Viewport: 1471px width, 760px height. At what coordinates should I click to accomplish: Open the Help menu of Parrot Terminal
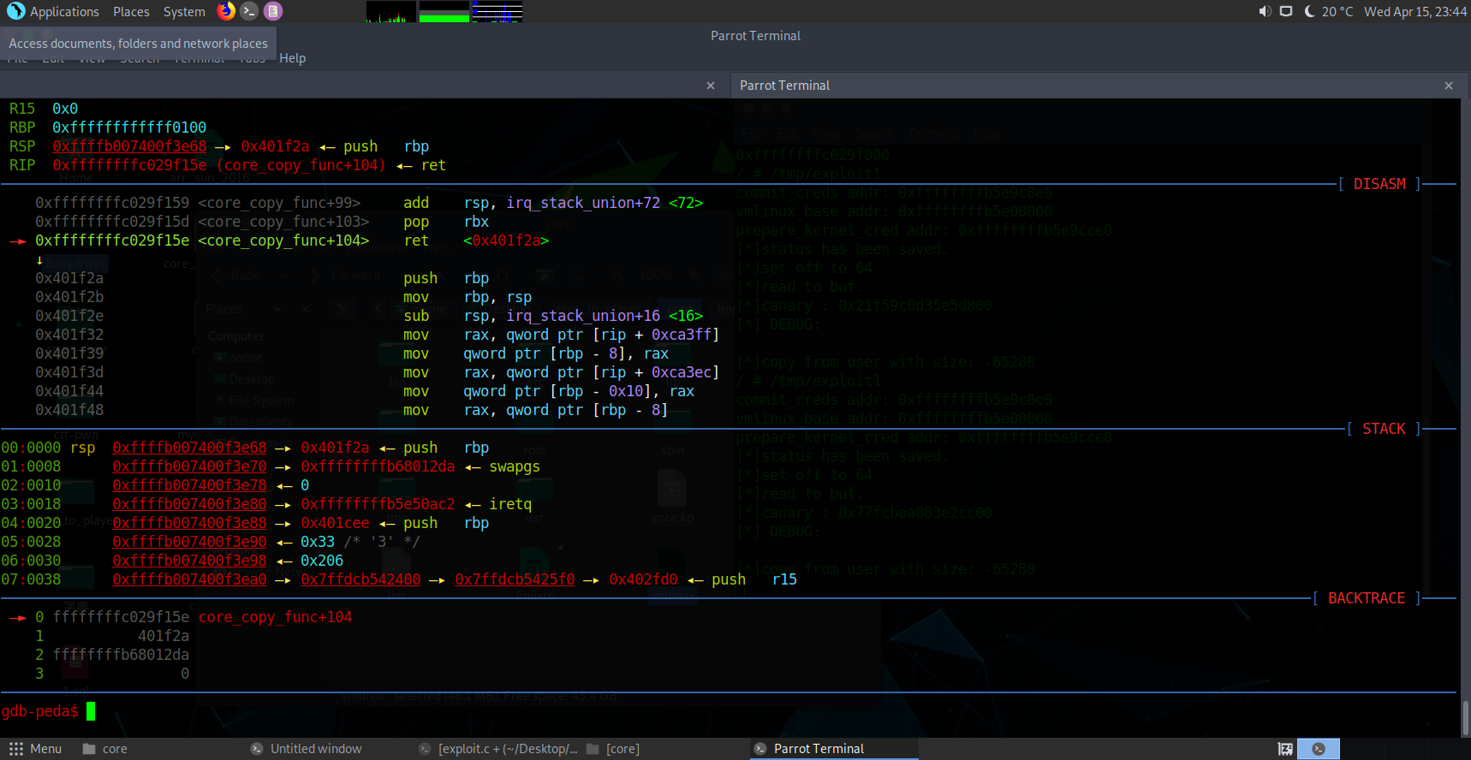pyautogui.click(x=292, y=58)
